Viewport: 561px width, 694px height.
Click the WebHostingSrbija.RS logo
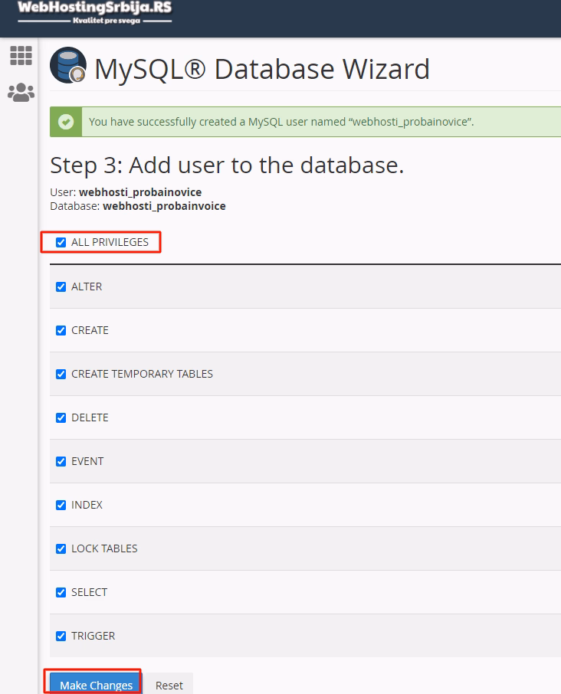point(95,13)
